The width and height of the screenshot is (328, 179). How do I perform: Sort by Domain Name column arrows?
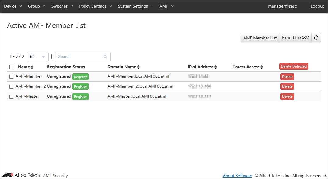138,67
